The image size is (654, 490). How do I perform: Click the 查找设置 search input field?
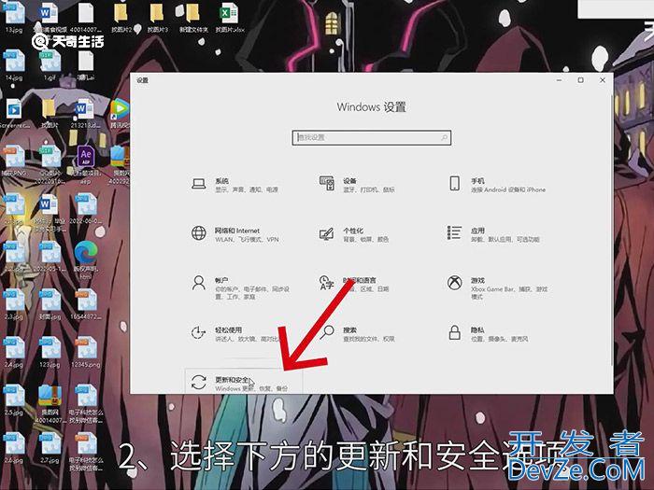pos(371,137)
